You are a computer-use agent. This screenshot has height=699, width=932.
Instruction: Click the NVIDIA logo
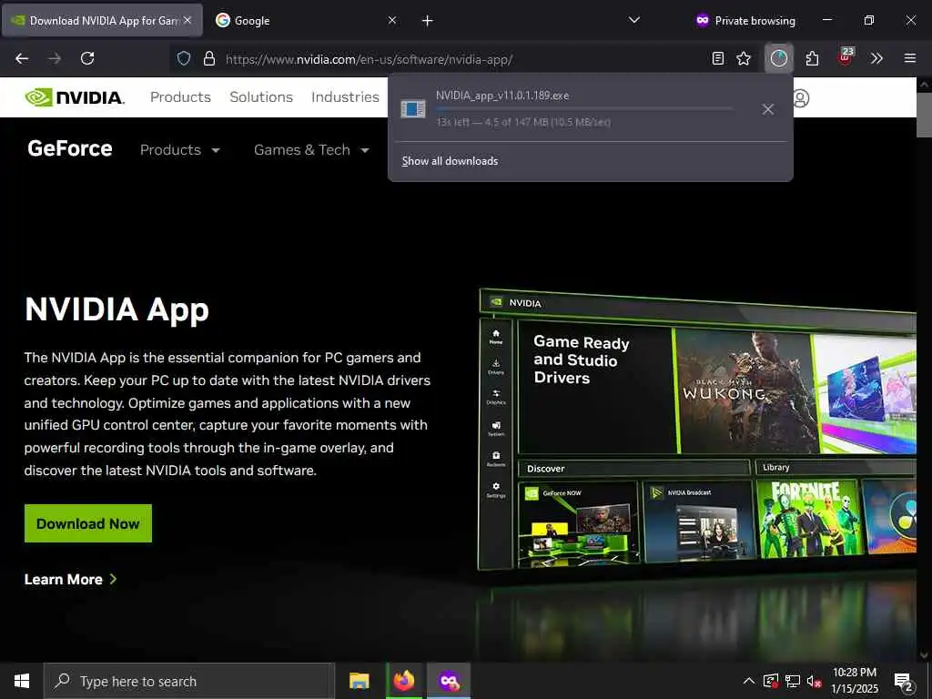click(75, 97)
